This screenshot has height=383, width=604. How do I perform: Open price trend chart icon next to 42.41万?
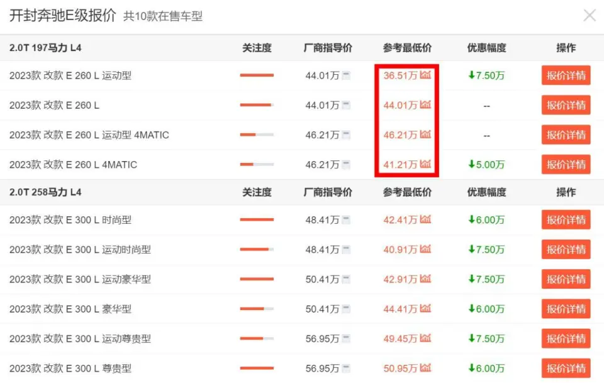pyautogui.click(x=425, y=219)
